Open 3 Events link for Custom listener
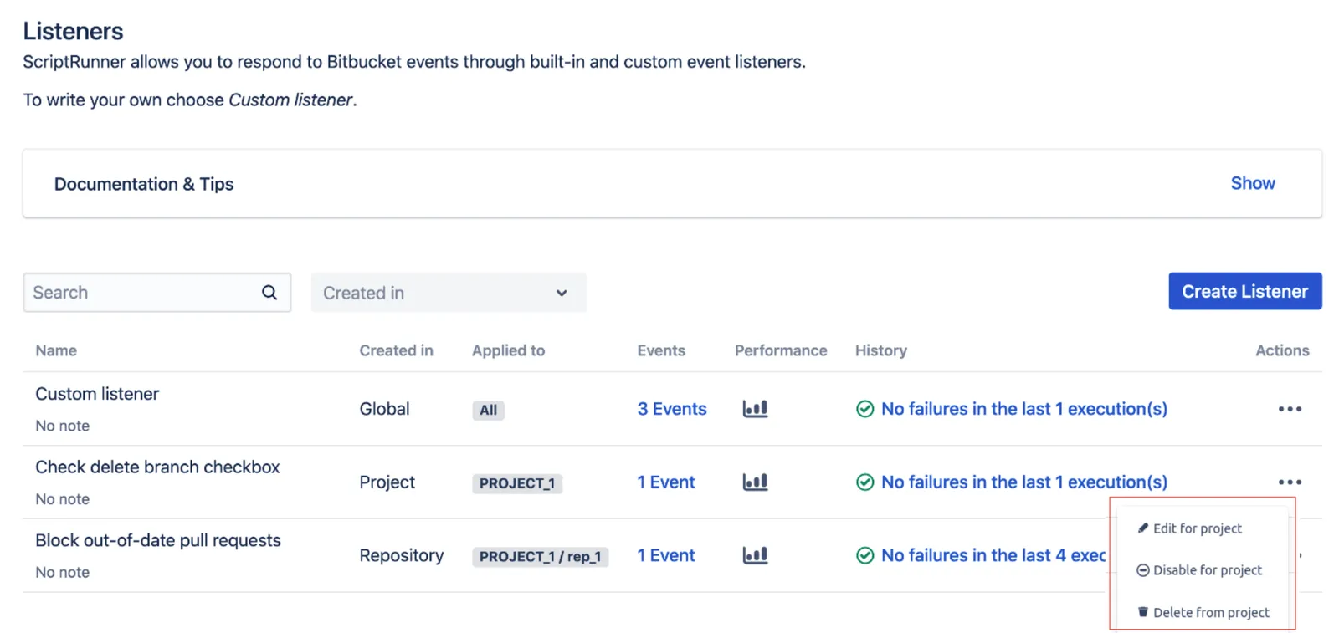 [672, 409]
